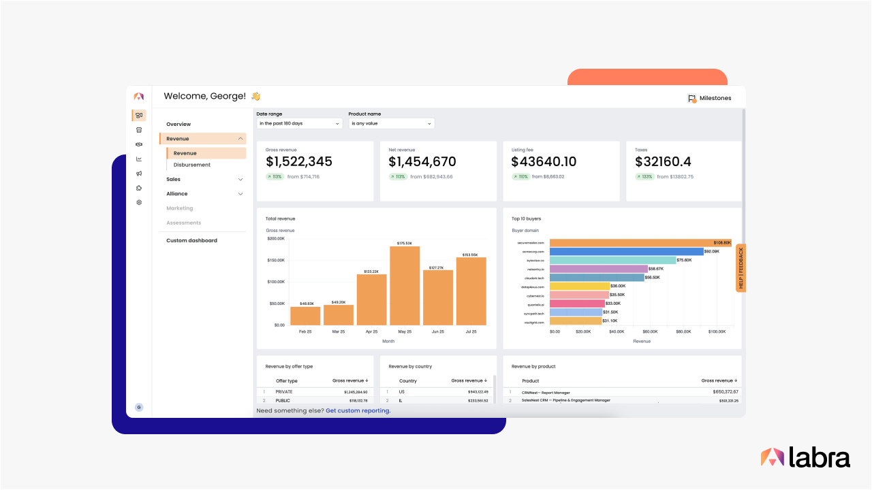Viewport: 872px width, 490px height.
Task: Click the Get custom reporting link
Action: tap(358, 411)
